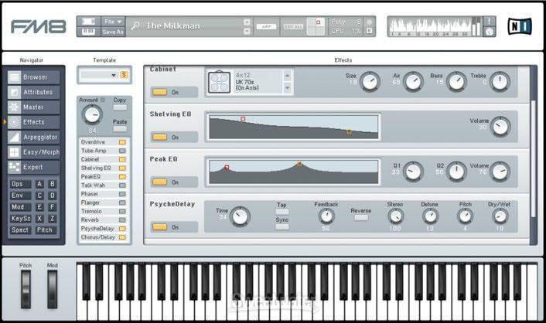Open the Spect page in Expert section
Screen dimensions: 546x323
[20, 230]
